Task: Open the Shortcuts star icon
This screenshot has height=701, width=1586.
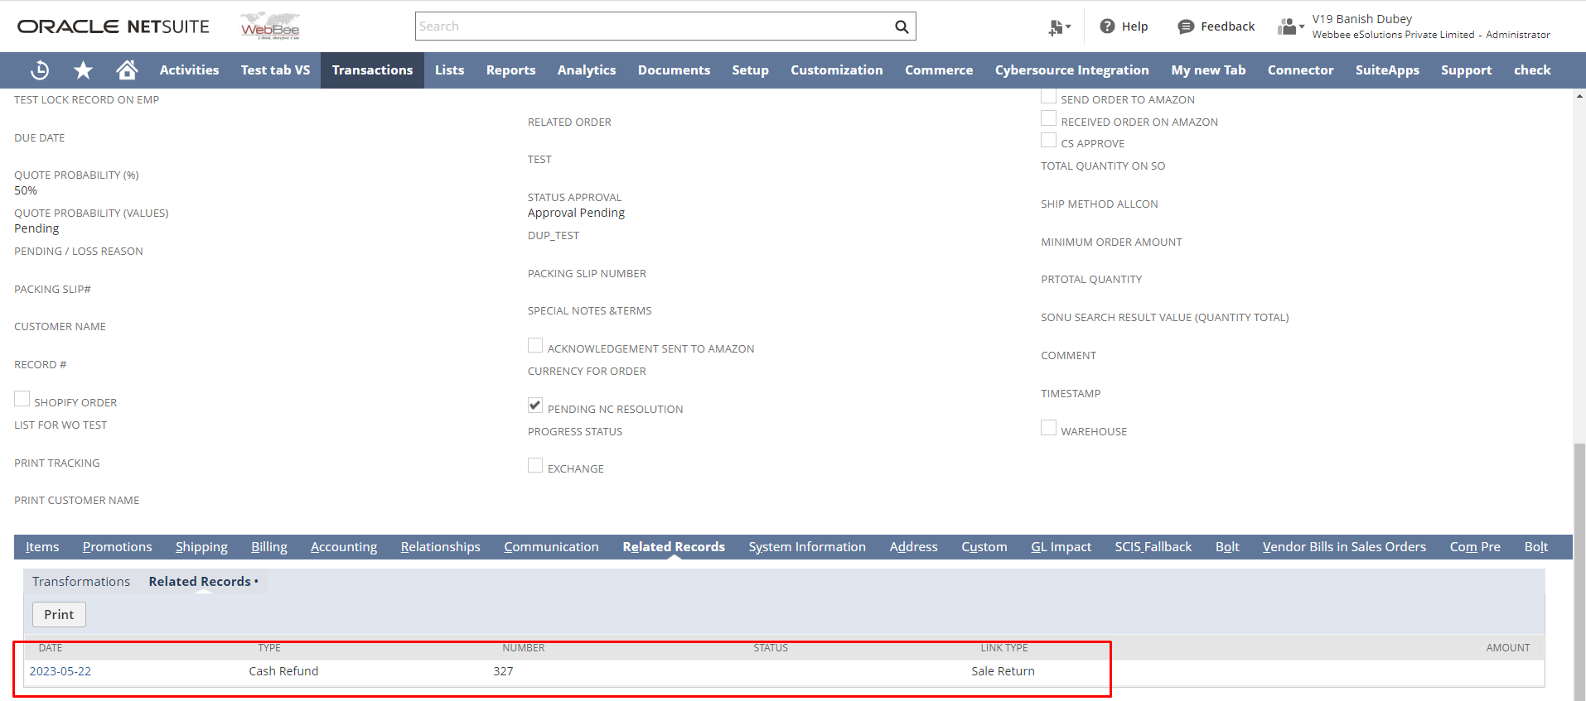Action: pyautogui.click(x=83, y=70)
